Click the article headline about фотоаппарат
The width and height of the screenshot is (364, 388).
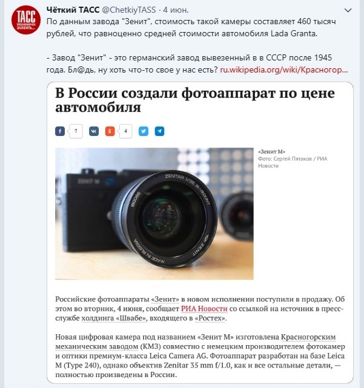pos(195,100)
